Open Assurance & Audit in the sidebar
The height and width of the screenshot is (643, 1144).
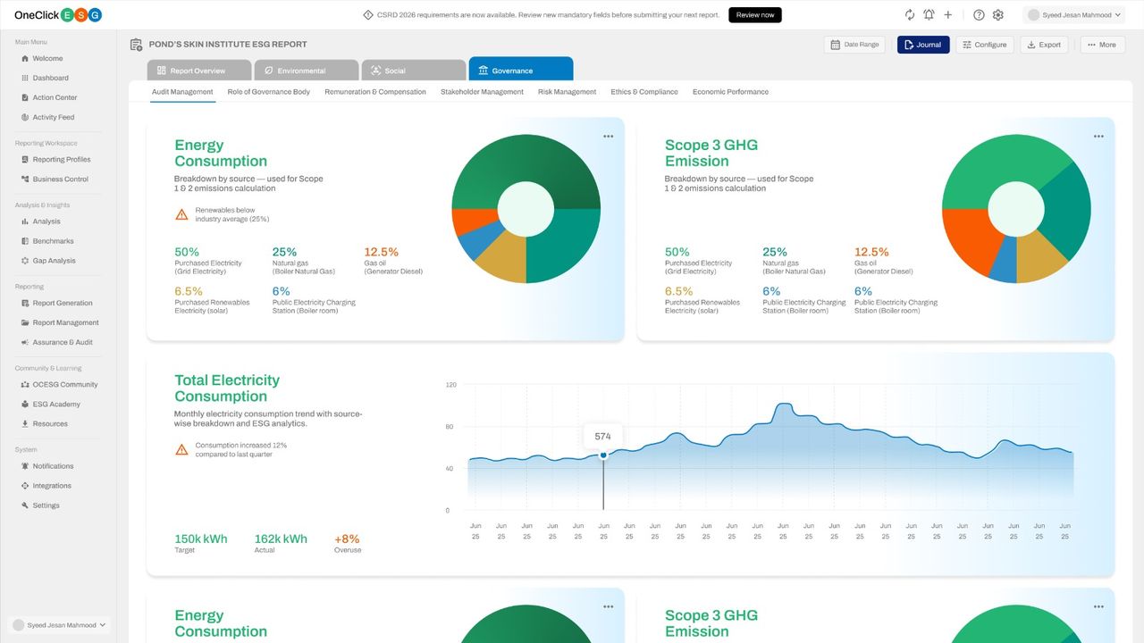58,342
